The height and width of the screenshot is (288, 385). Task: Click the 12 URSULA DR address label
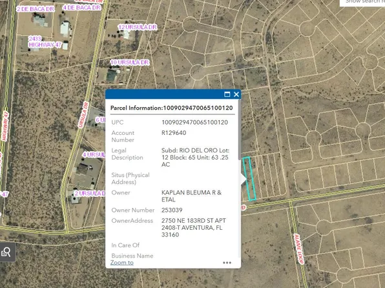coord(138,27)
